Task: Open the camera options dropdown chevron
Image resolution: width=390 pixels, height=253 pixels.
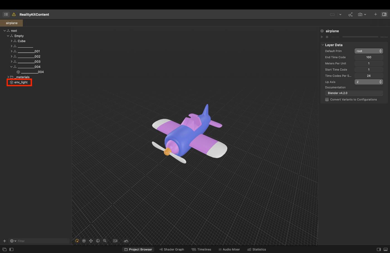Action: 365,14
